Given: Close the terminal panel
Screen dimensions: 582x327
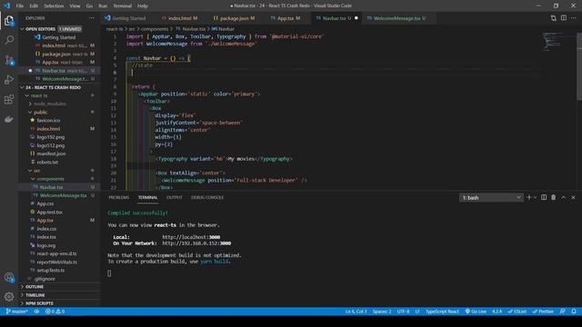Looking at the screenshot, I should click(573, 198).
